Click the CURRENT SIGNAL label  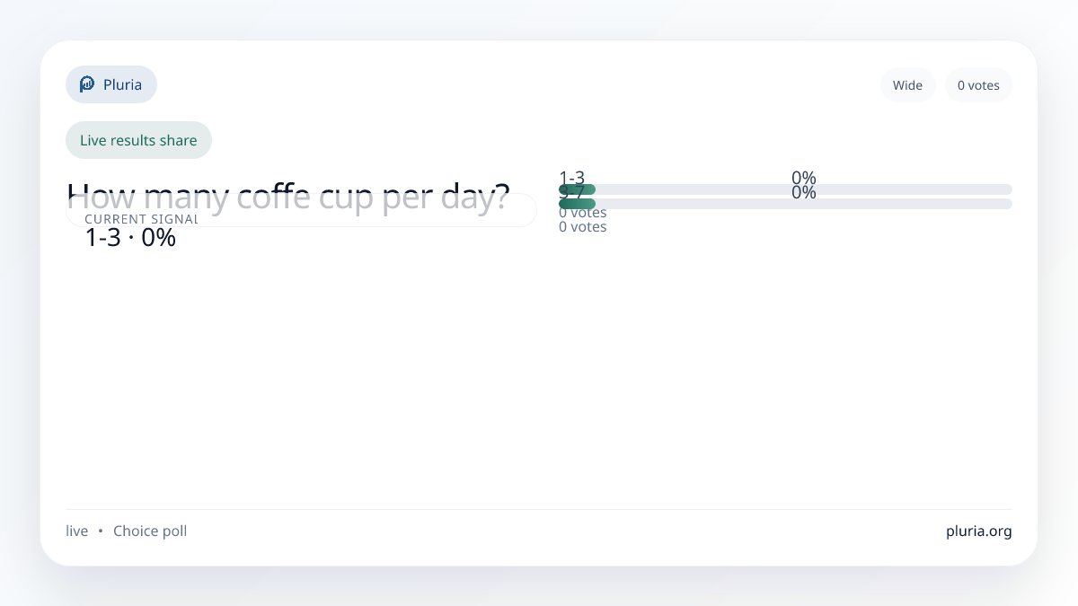[141, 218]
